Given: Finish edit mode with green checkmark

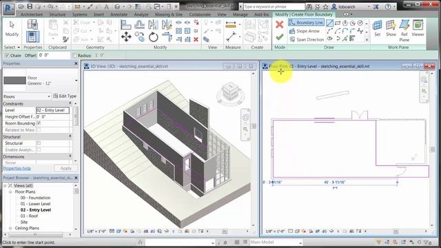Looking at the screenshot, I should coord(279,37).
